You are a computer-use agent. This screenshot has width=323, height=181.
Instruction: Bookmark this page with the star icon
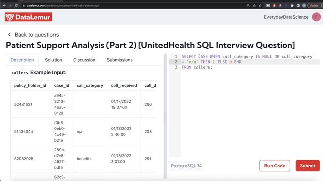[x=260, y=6]
